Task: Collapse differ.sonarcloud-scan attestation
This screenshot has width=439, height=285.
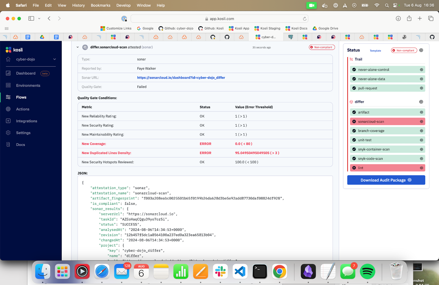Action: [x=78, y=47]
